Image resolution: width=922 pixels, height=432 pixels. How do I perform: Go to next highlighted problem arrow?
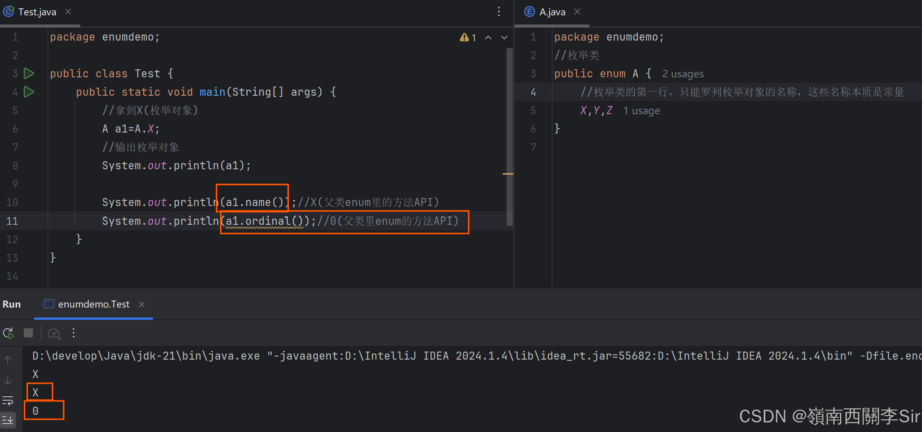pyautogui.click(x=504, y=38)
